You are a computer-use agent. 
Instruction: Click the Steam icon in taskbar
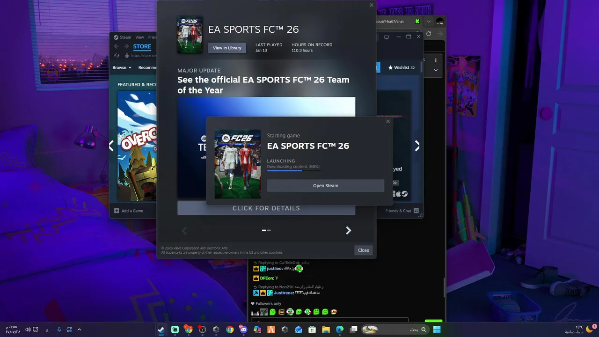(161, 330)
